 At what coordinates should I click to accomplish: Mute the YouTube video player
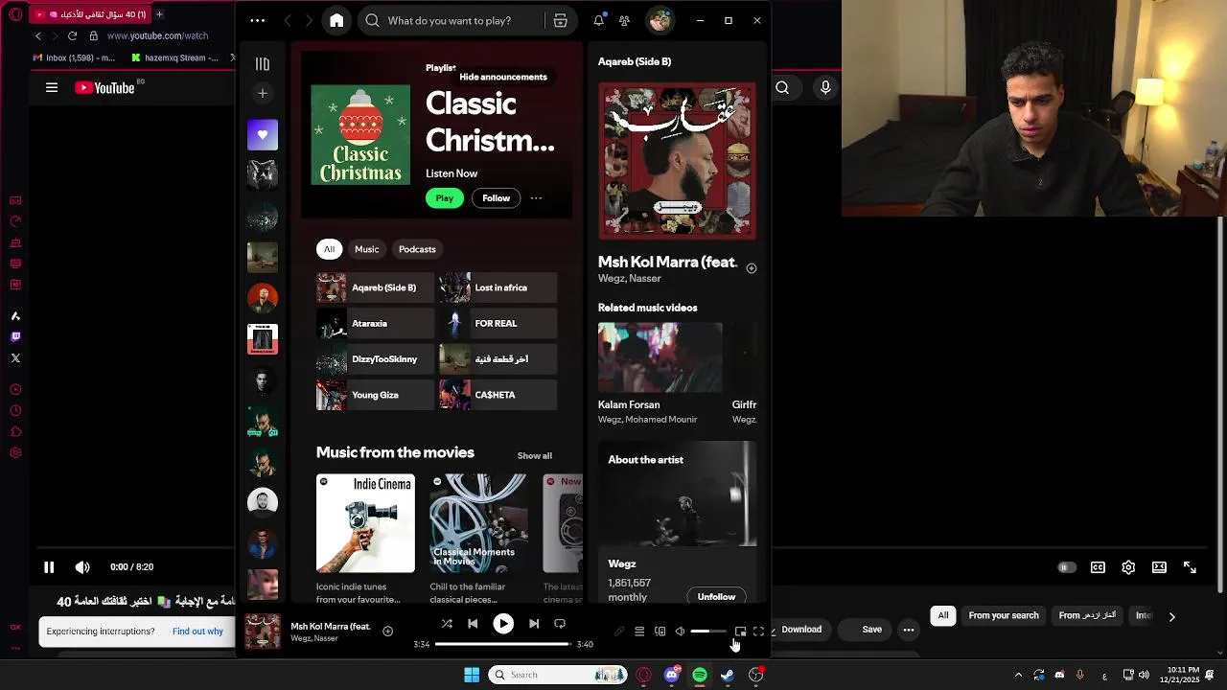point(82,567)
